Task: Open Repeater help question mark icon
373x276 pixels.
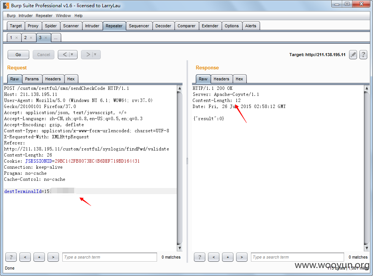Action: coord(363,55)
